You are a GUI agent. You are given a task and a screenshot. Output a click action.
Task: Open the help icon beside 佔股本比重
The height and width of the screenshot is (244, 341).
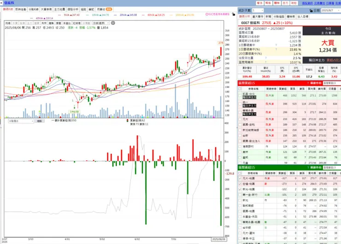click(266, 58)
